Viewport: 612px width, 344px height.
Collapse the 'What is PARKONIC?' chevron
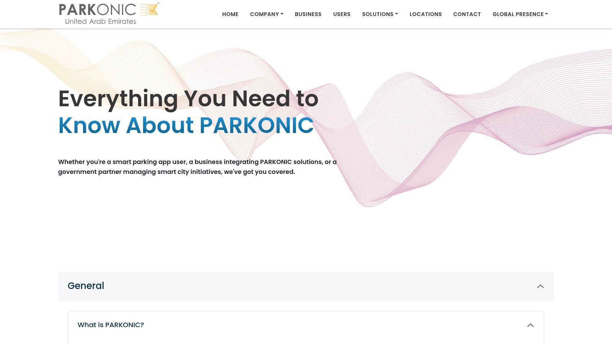point(531,325)
